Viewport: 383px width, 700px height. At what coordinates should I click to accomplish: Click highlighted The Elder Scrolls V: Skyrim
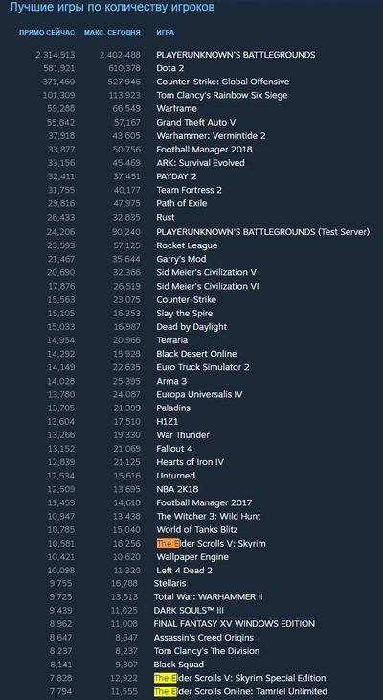(x=211, y=544)
